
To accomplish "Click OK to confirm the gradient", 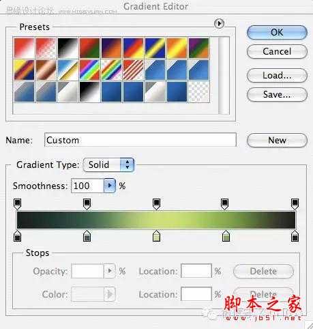I will (277, 33).
